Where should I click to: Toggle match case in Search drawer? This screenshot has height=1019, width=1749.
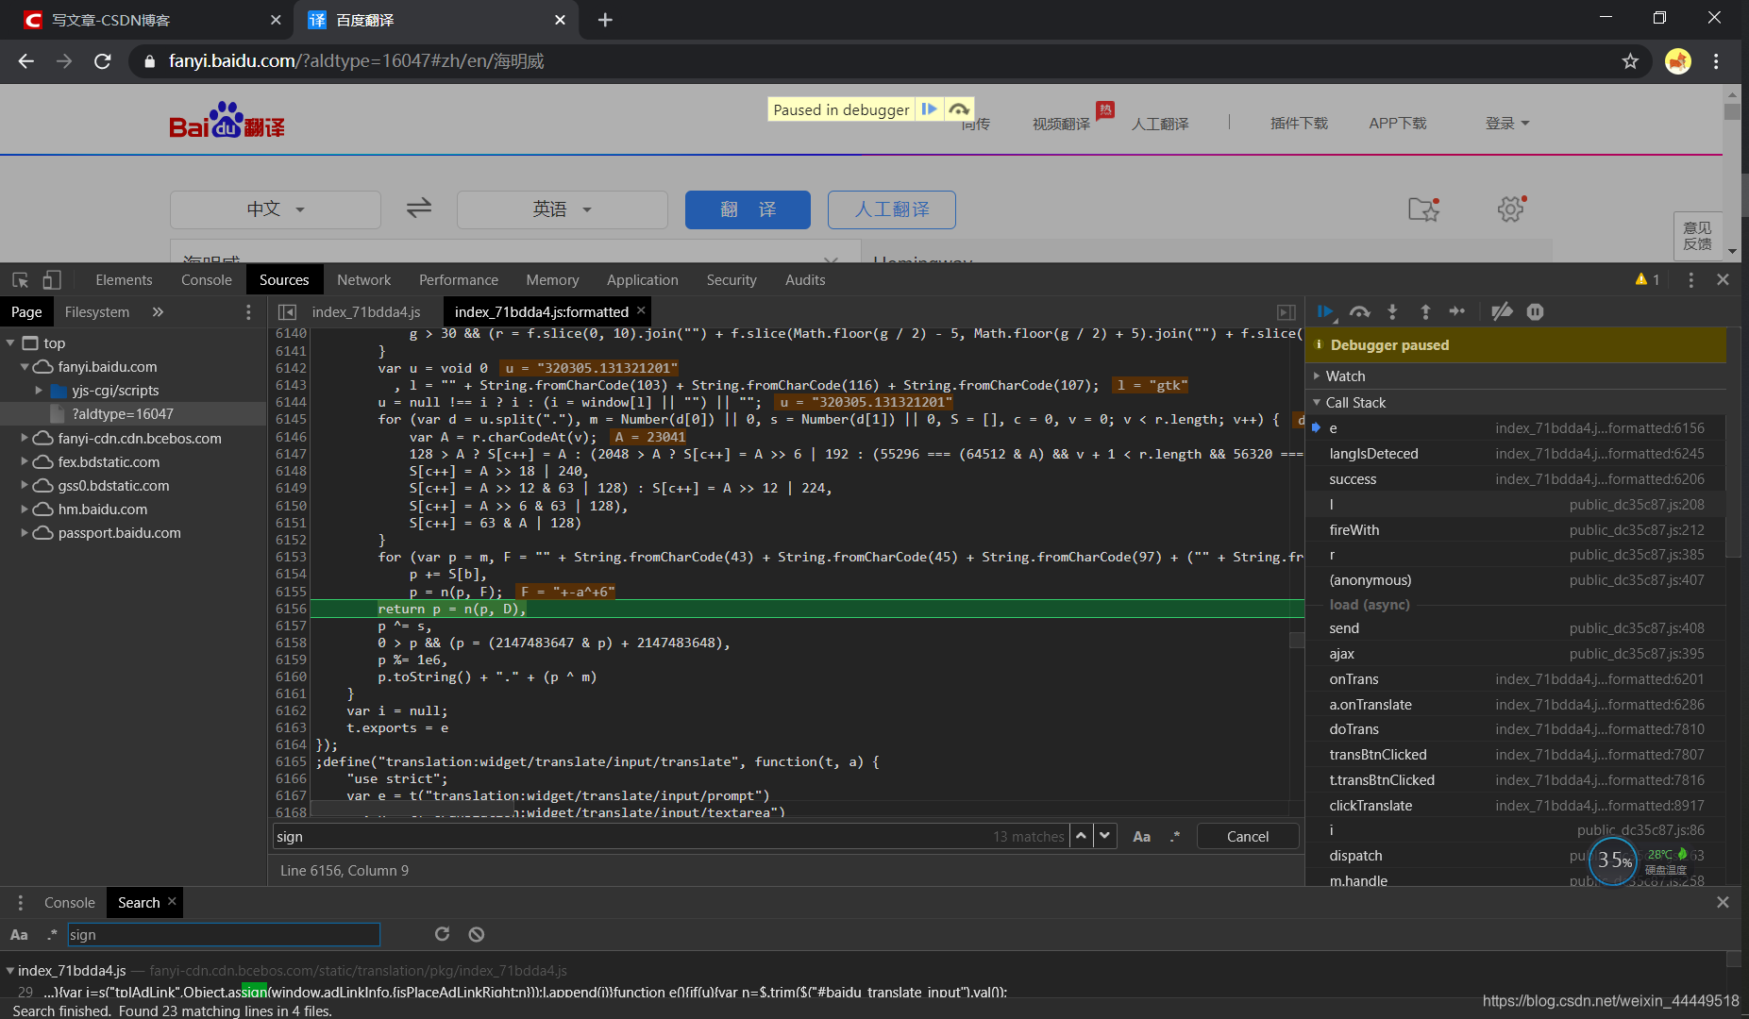coord(19,935)
